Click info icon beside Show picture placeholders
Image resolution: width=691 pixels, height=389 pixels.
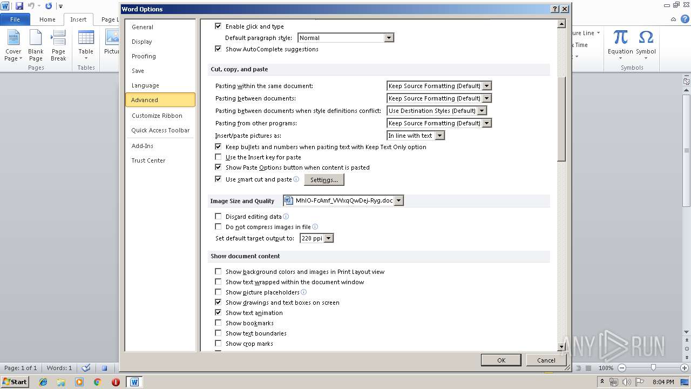(304, 292)
